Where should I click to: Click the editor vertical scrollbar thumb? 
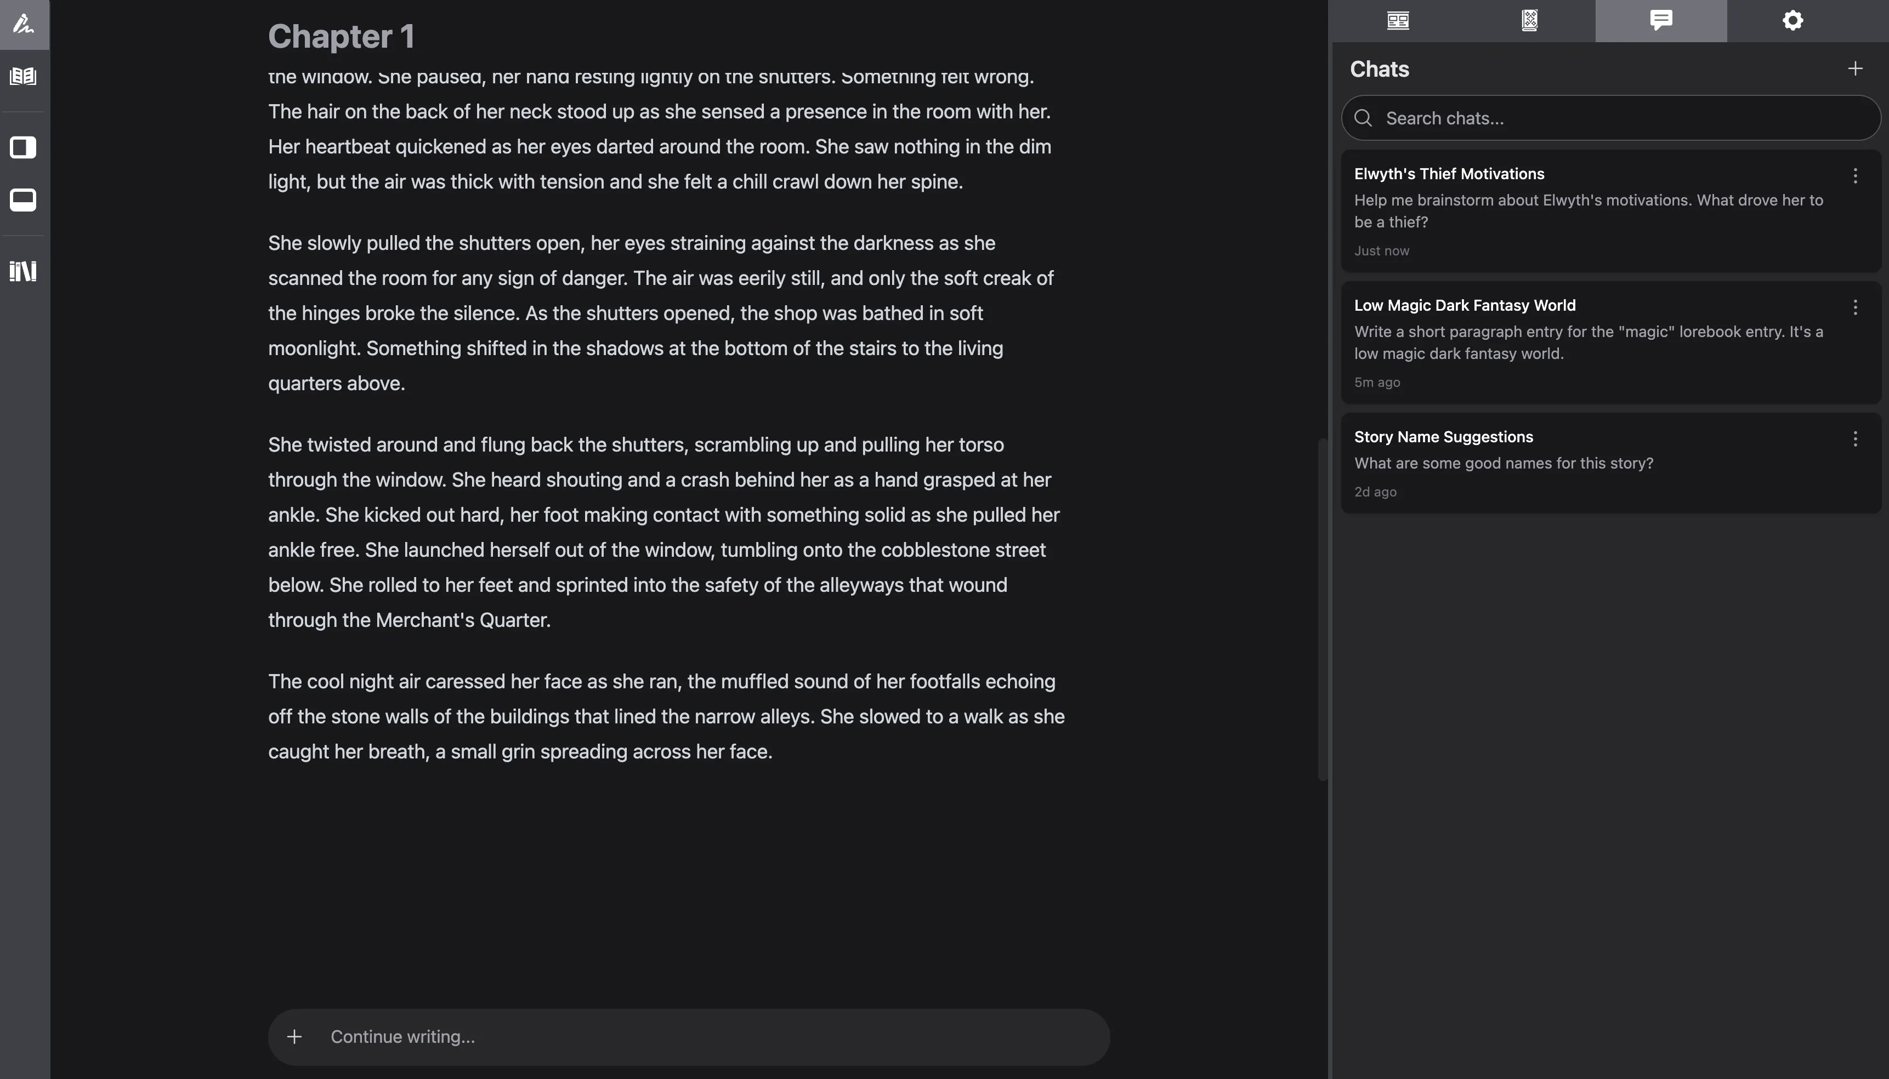(x=1322, y=608)
